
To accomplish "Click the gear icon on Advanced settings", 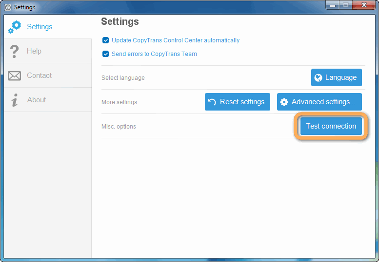I will [x=284, y=102].
